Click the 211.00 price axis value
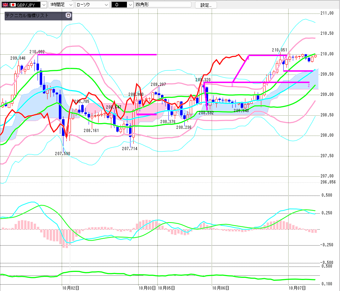Viewport: 340px width, 291px height. click(327, 13)
